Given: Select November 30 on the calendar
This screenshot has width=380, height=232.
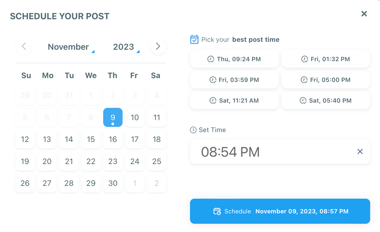Looking at the screenshot, I should (x=112, y=183).
